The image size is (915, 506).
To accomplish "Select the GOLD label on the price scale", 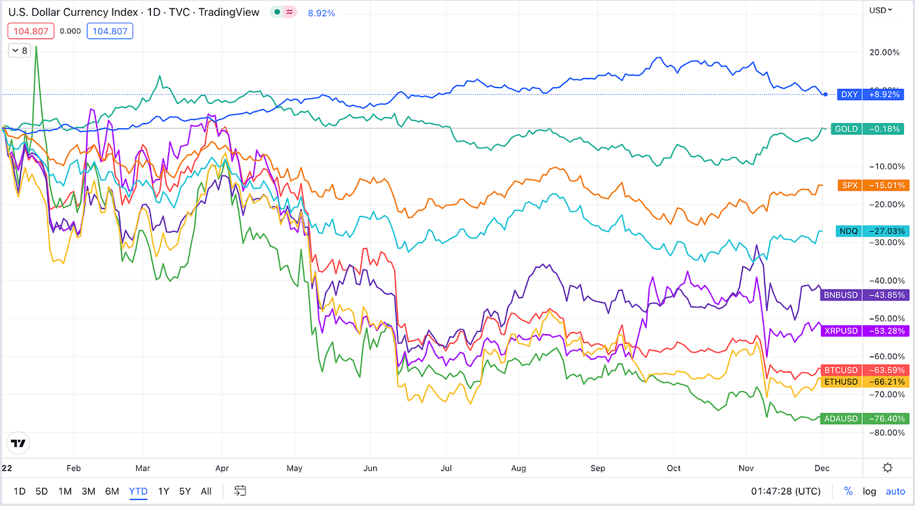I will [x=846, y=129].
